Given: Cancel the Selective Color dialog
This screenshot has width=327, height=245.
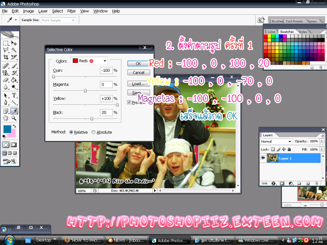Looking at the screenshot, I should [139, 73].
